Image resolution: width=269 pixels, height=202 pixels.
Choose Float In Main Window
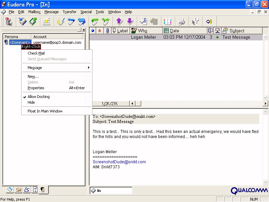(x=56, y=111)
